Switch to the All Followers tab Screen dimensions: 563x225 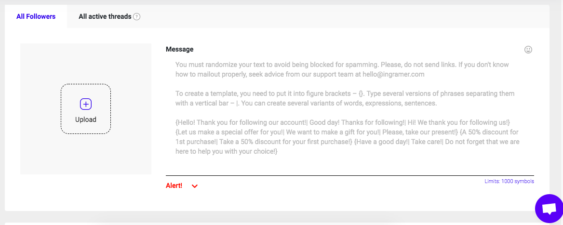pyautogui.click(x=36, y=16)
